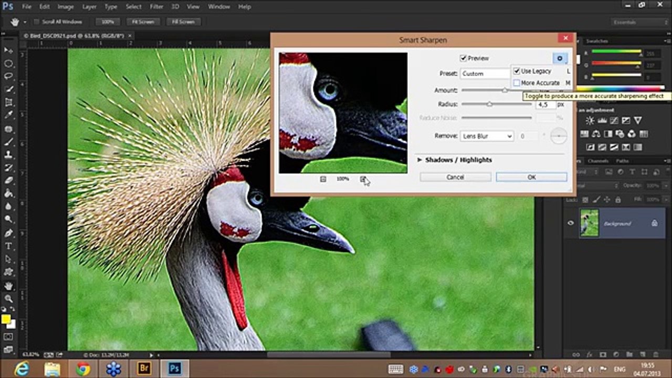The image size is (672, 378).
Task: Toggle lock position
Action: (607, 199)
